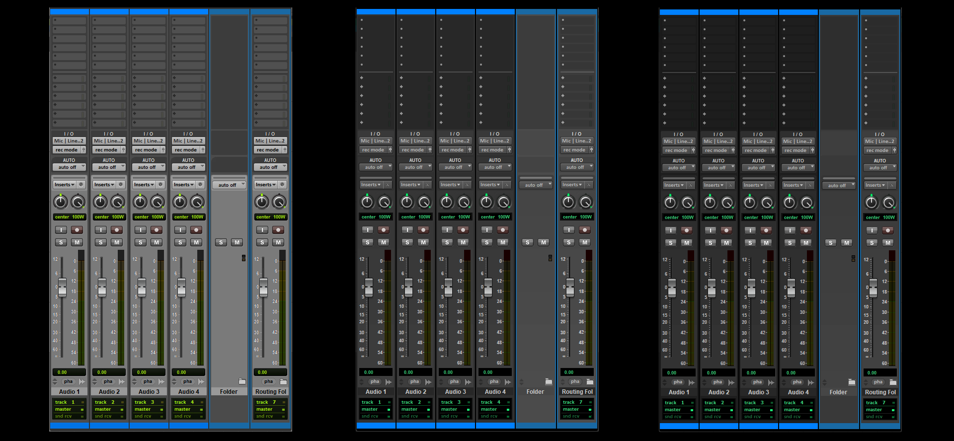This screenshot has width=954, height=441.
Task: Solo Audio 2 in the middle mixer
Action: click(407, 242)
